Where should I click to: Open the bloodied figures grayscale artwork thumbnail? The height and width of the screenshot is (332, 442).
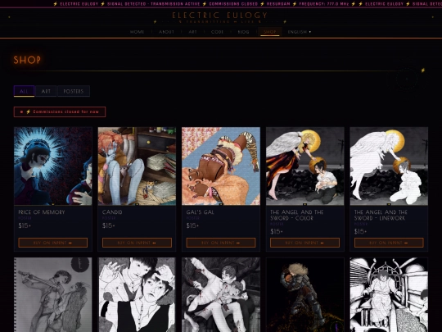point(221,295)
